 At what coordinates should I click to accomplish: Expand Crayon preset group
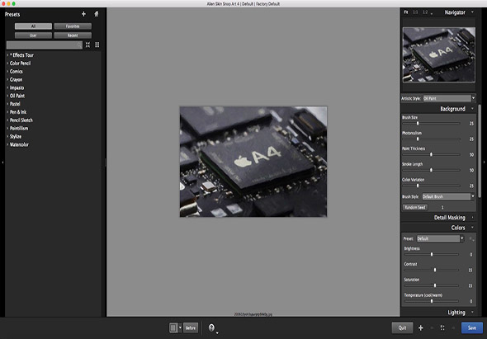pyautogui.click(x=7, y=79)
